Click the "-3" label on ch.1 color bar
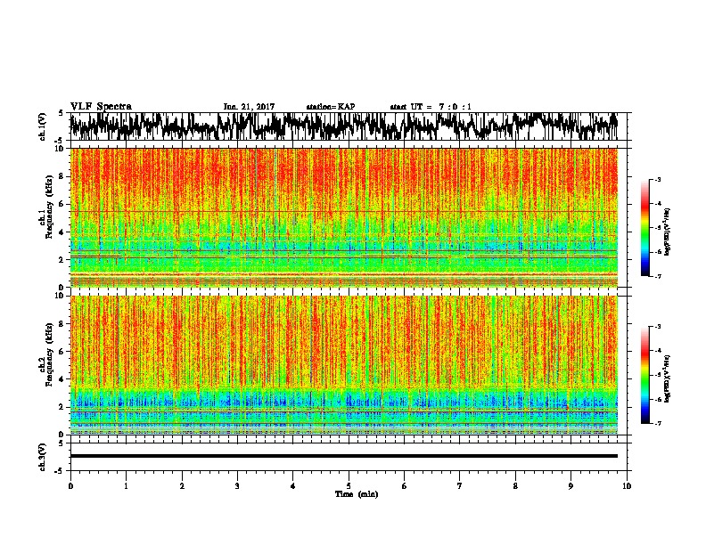Viewport: 706px width, 545px height. click(657, 179)
